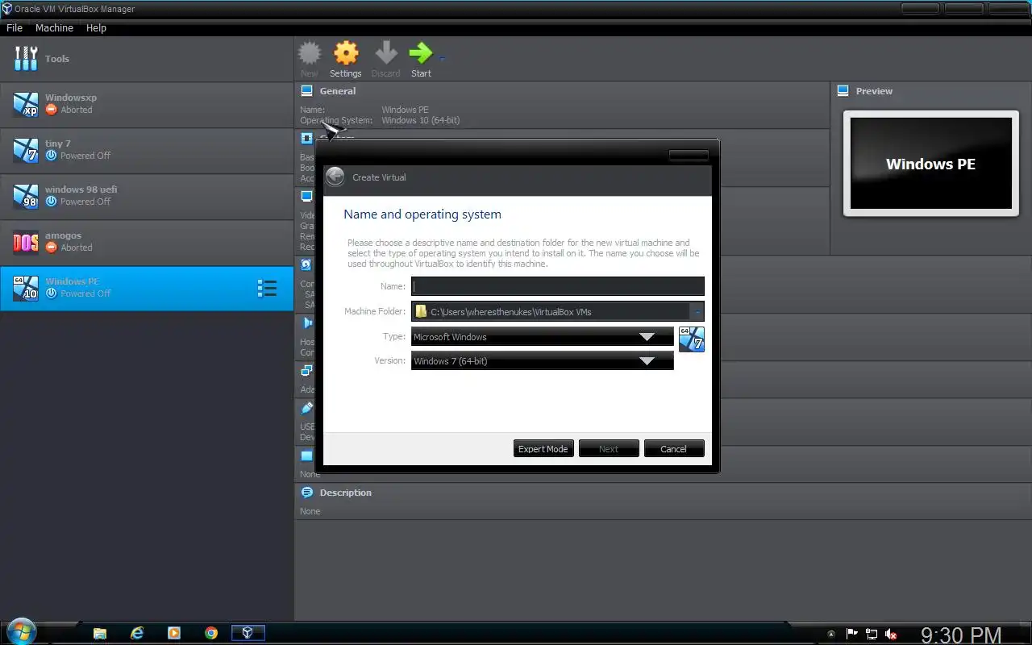Show hidden tray icons arrow
This screenshot has height=645, width=1032.
point(831,634)
